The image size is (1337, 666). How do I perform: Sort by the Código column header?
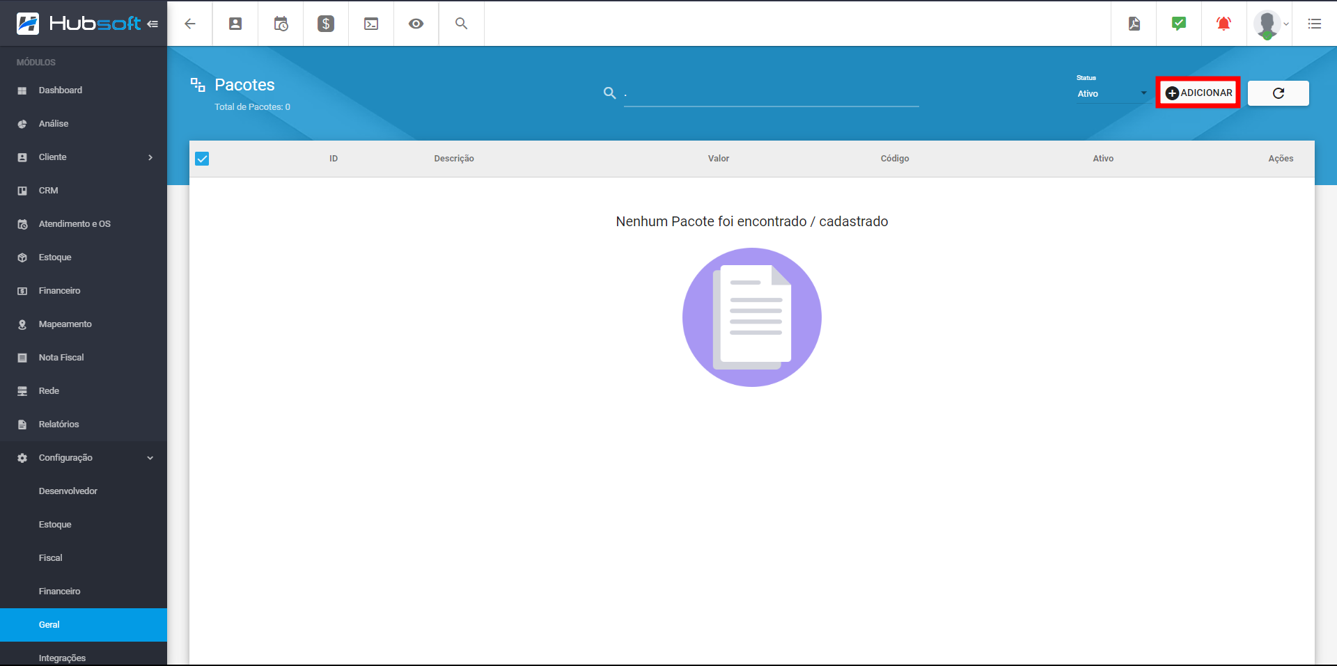(x=895, y=159)
